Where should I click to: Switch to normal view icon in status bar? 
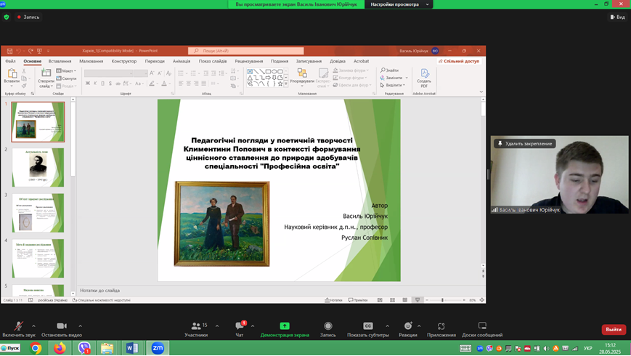tap(380, 300)
